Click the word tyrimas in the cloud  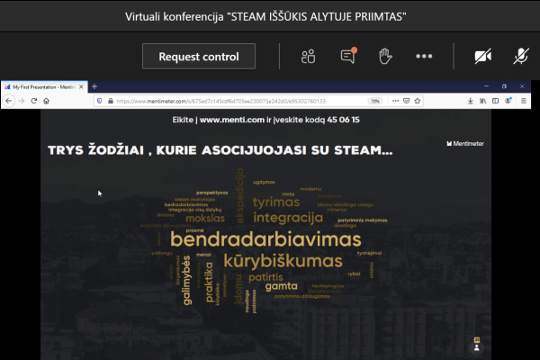(x=276, y=202)
